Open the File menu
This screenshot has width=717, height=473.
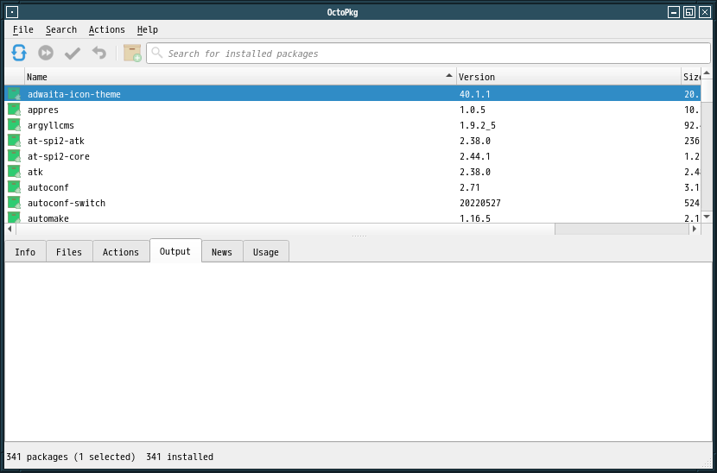pyautogui.click(x=22, y=29)
